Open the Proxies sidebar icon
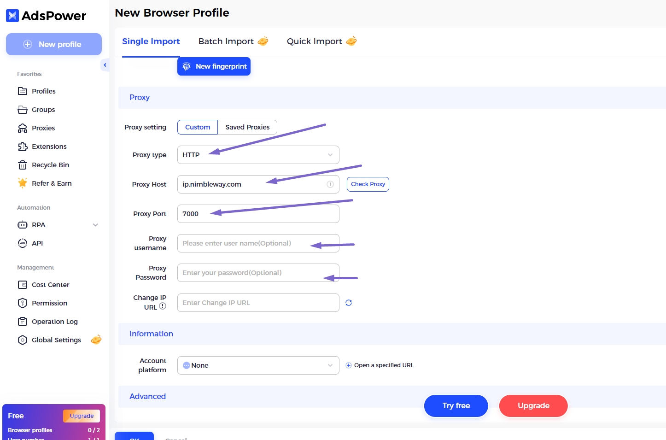The height and width of the screenshot is (440, 666). tap(22, 128)
